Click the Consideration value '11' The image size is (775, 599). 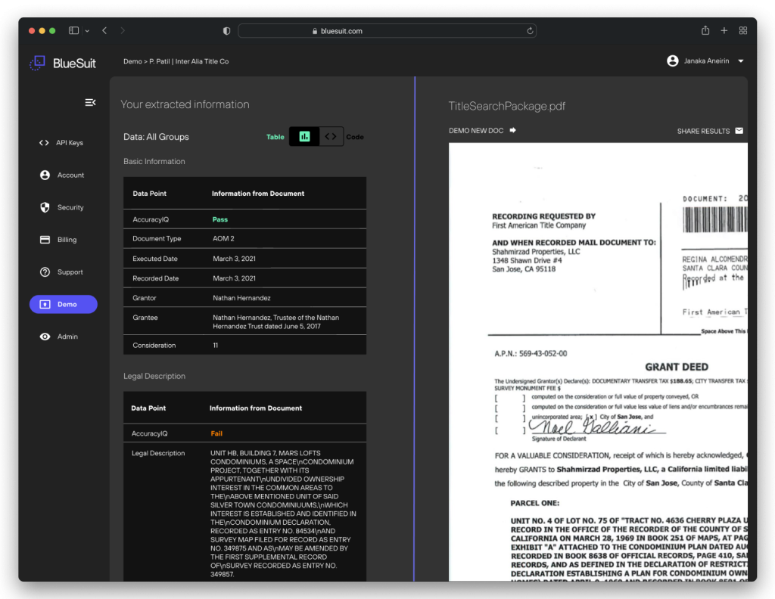click(216, 345)
